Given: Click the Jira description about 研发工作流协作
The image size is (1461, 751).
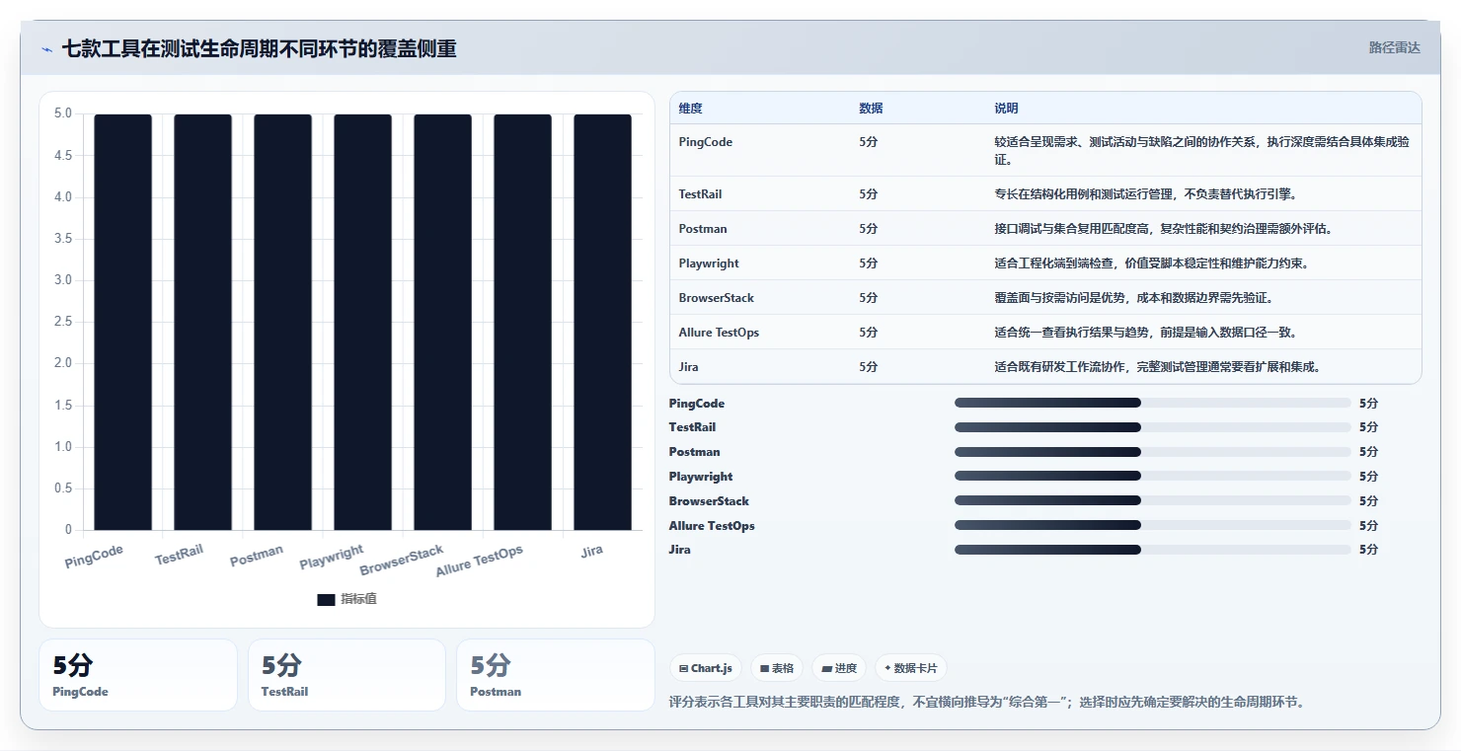Looking at the screenshot, I should tap(1158, 367).
